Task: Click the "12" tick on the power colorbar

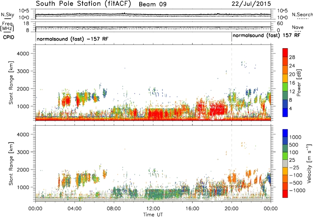Action: click(292, 91)
